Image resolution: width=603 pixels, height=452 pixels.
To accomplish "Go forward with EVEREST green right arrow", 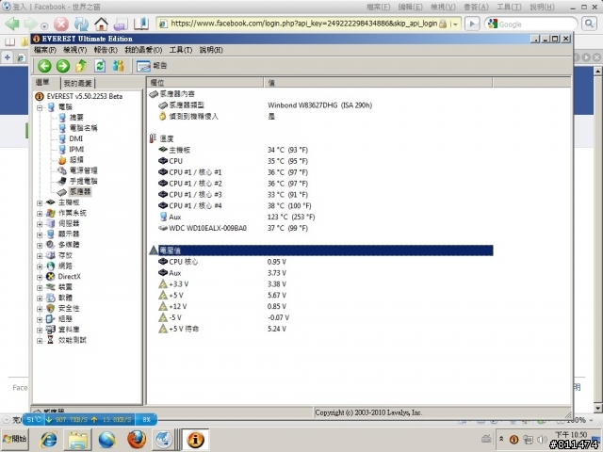I will point(63,66).
